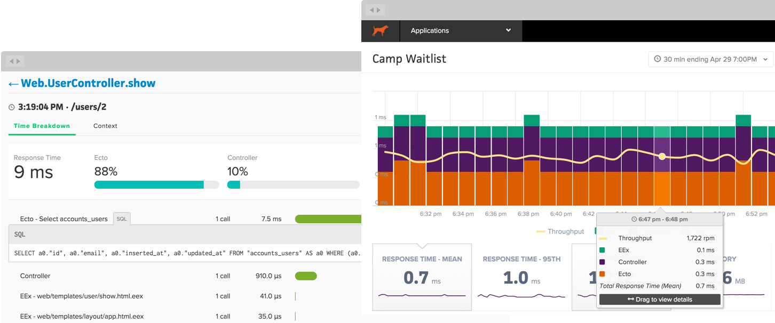Go back via Web.UserController.show link

click(82, 83)
